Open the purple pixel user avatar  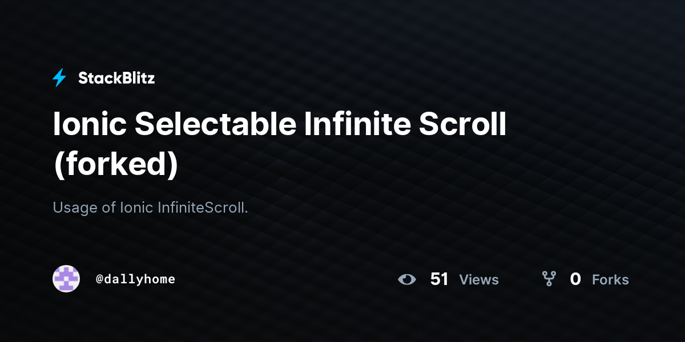pyautogui.click(x=66, y=279)
